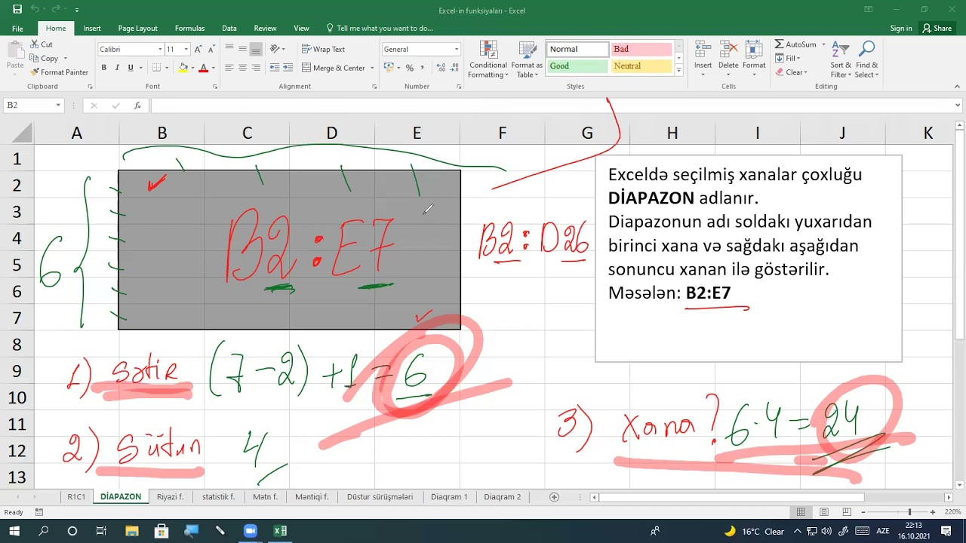The height and width of the screenshot is (543, 966).
Task: Open the Name Box dropdown arrow
Action: tap(58, 106)
